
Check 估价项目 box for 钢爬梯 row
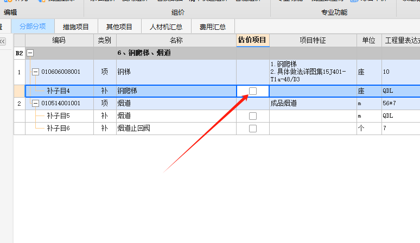tap(253, 91)
